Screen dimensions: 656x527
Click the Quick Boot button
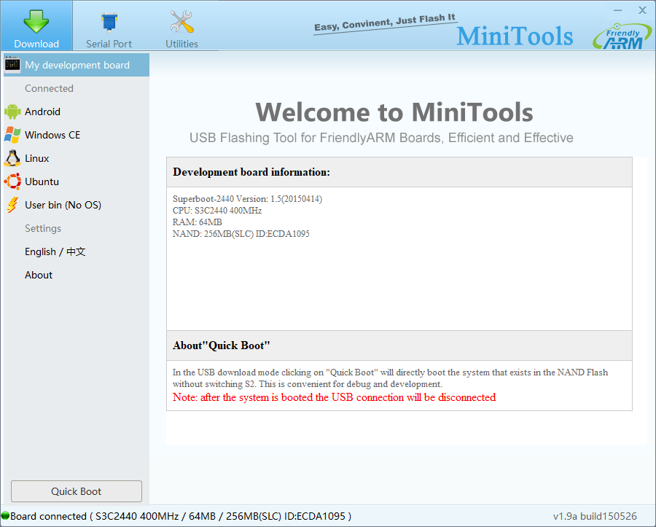76,491
